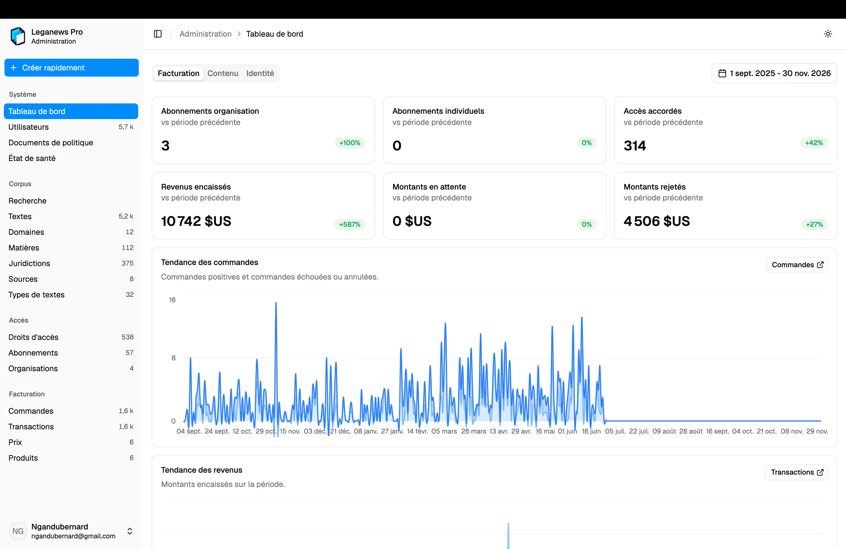Open the Transactions button in the revenue chart
Viewport: 846px width, 549px height.
pyautogui.click(x=796, y=472)
